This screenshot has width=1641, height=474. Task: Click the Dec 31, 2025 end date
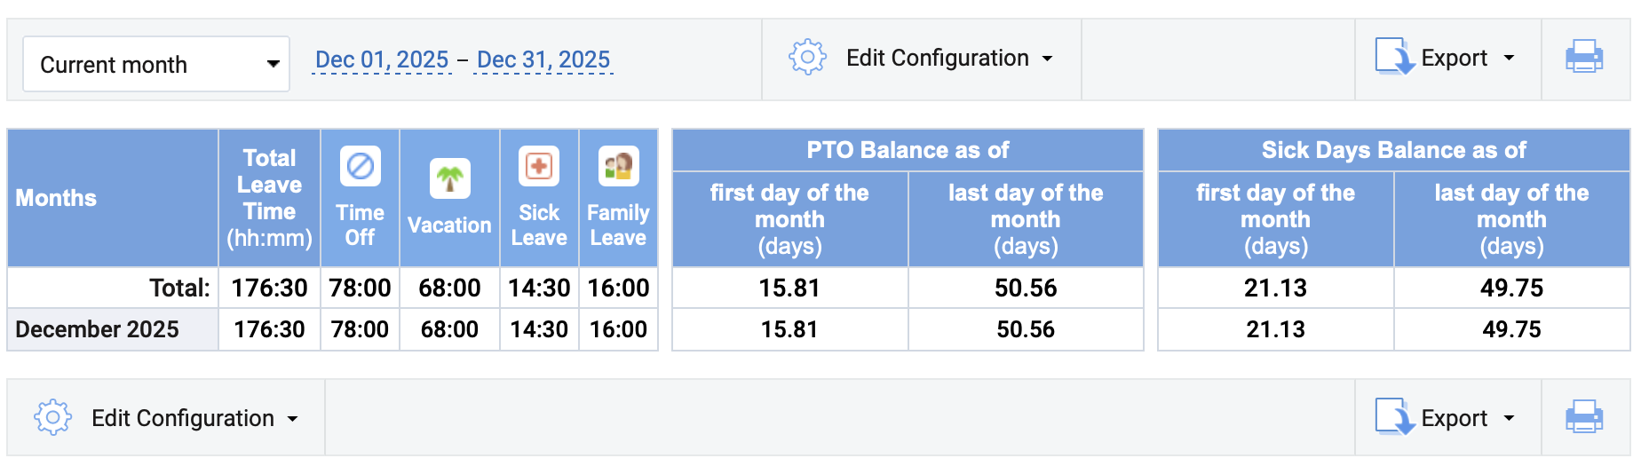543,59
